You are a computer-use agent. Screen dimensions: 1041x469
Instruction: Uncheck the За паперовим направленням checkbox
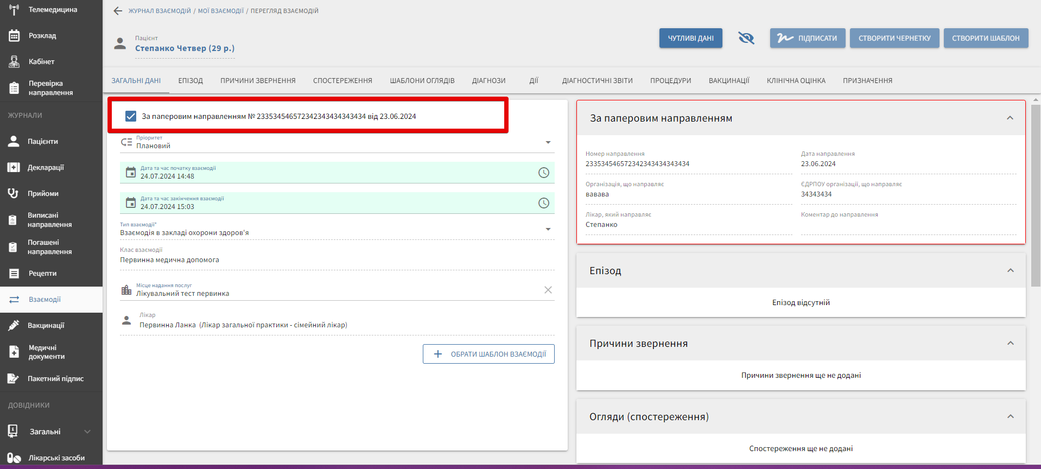[x=131, y=116]
